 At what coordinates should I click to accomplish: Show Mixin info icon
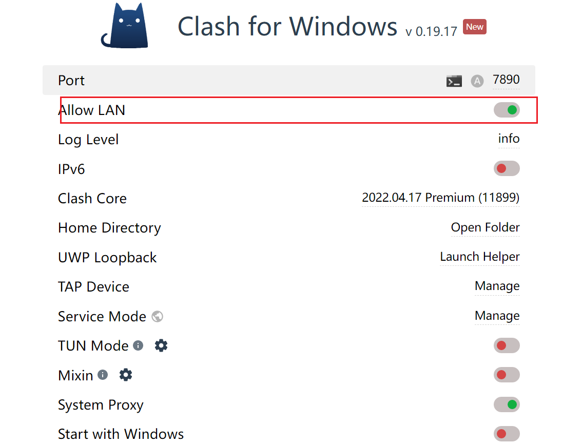tap(103, 375)
